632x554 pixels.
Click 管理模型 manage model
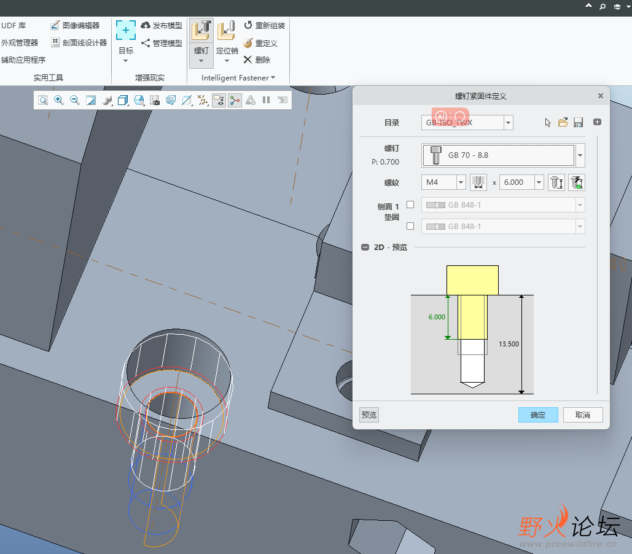(x=162, y=43)
